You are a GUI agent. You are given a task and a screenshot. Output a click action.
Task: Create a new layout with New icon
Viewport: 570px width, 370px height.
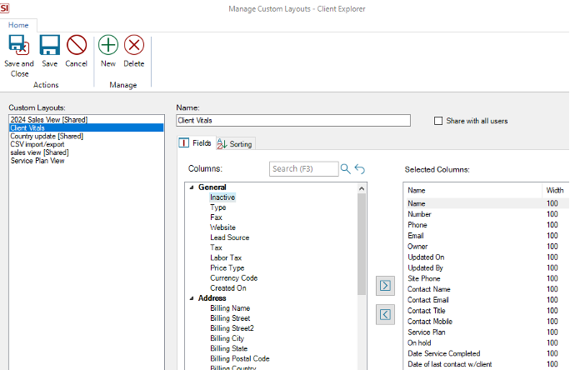tap(107, 45)
